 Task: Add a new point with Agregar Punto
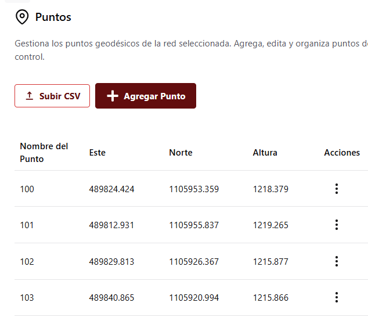click(x=146, y=96)
